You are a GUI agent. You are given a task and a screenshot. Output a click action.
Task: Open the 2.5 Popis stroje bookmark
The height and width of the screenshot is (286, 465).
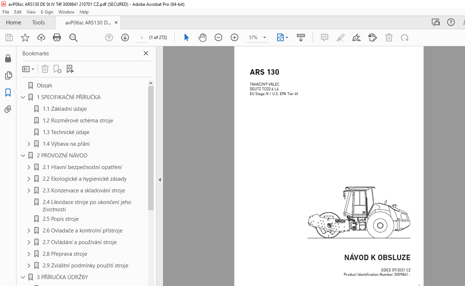[61, 219]
